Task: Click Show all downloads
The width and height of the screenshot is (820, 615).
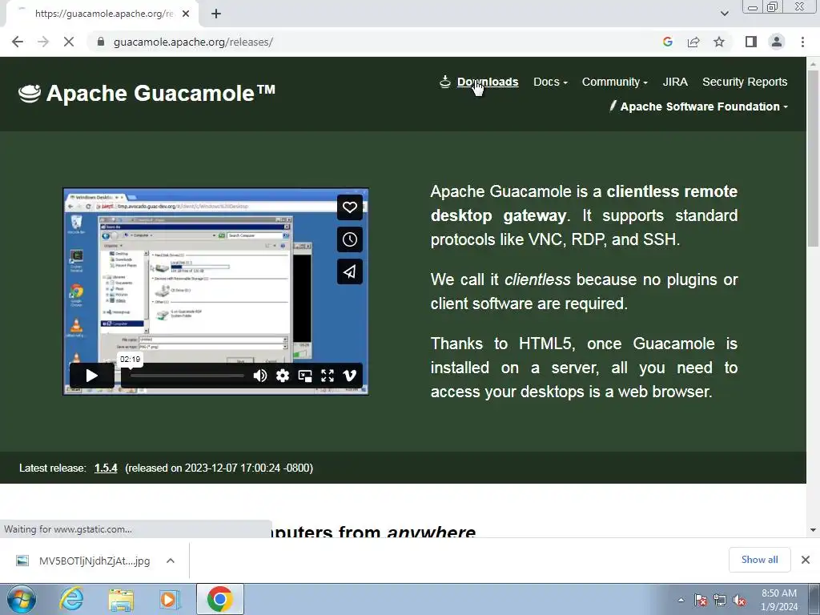Action: (x=759, y=560)
